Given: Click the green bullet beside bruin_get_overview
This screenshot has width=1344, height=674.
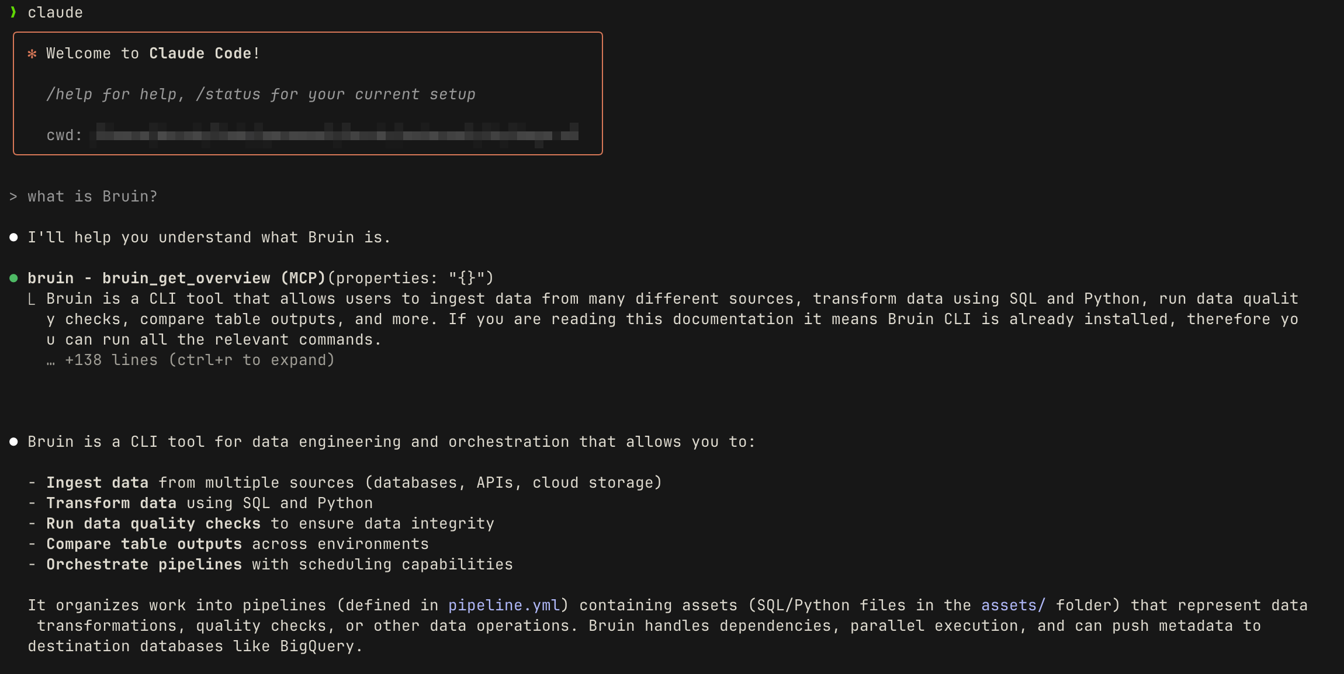Looking at the screenshot, I should [x=13, y=278].
